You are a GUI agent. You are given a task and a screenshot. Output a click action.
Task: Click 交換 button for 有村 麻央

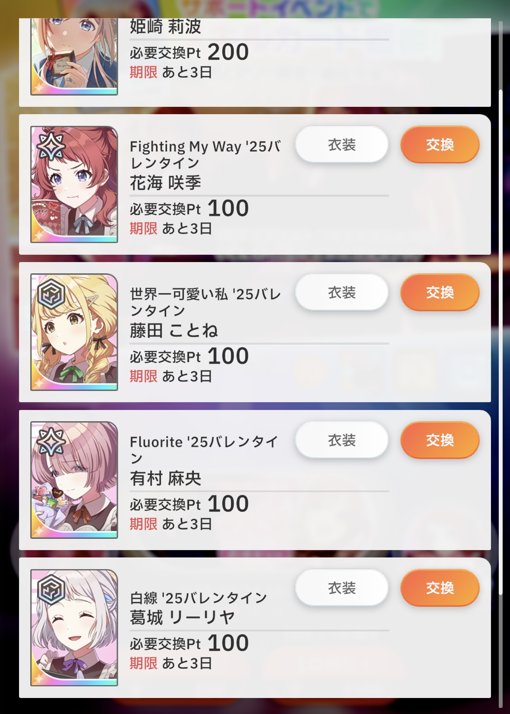440,440
